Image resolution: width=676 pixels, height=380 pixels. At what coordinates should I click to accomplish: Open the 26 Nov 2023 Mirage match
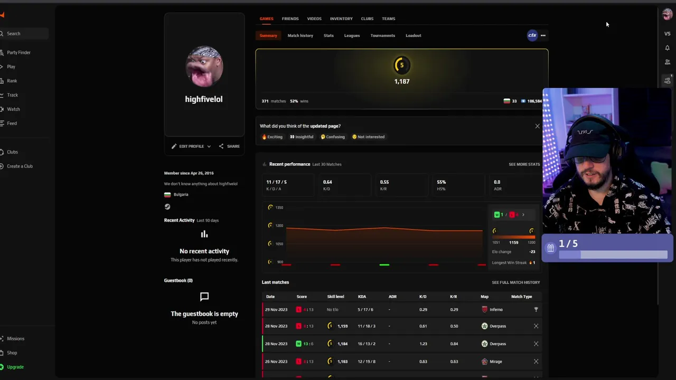[x=401, y=362]
